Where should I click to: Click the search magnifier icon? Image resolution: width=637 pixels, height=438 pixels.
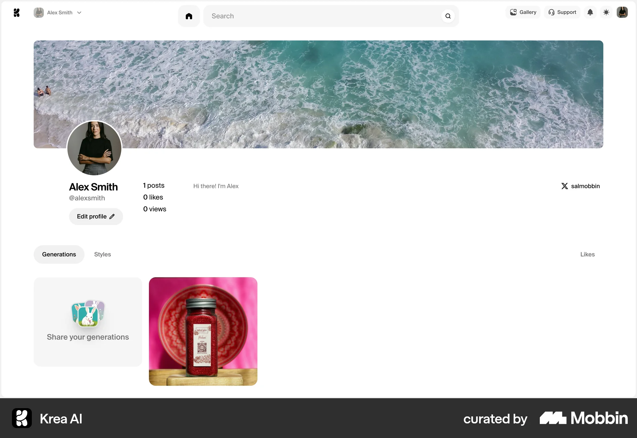click(x=448, y=16)
